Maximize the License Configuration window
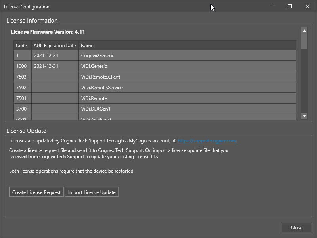The image size is (317, 238). pos(290,6)
